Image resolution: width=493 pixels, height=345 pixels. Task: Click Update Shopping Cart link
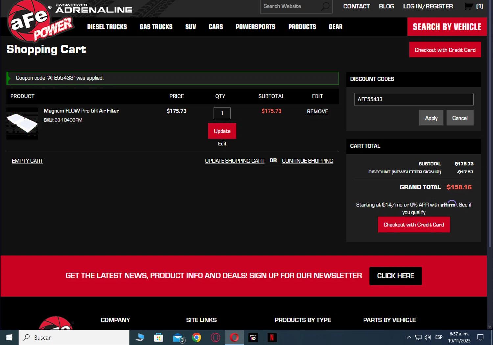(235, 161)
